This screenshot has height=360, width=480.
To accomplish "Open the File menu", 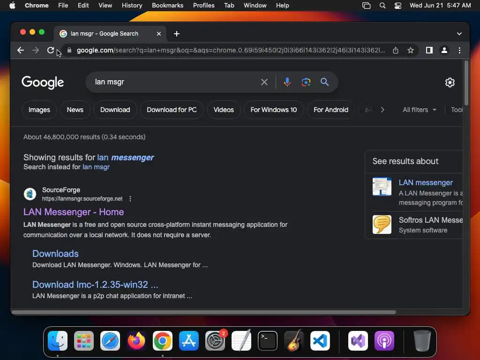I will click(63, 6).
